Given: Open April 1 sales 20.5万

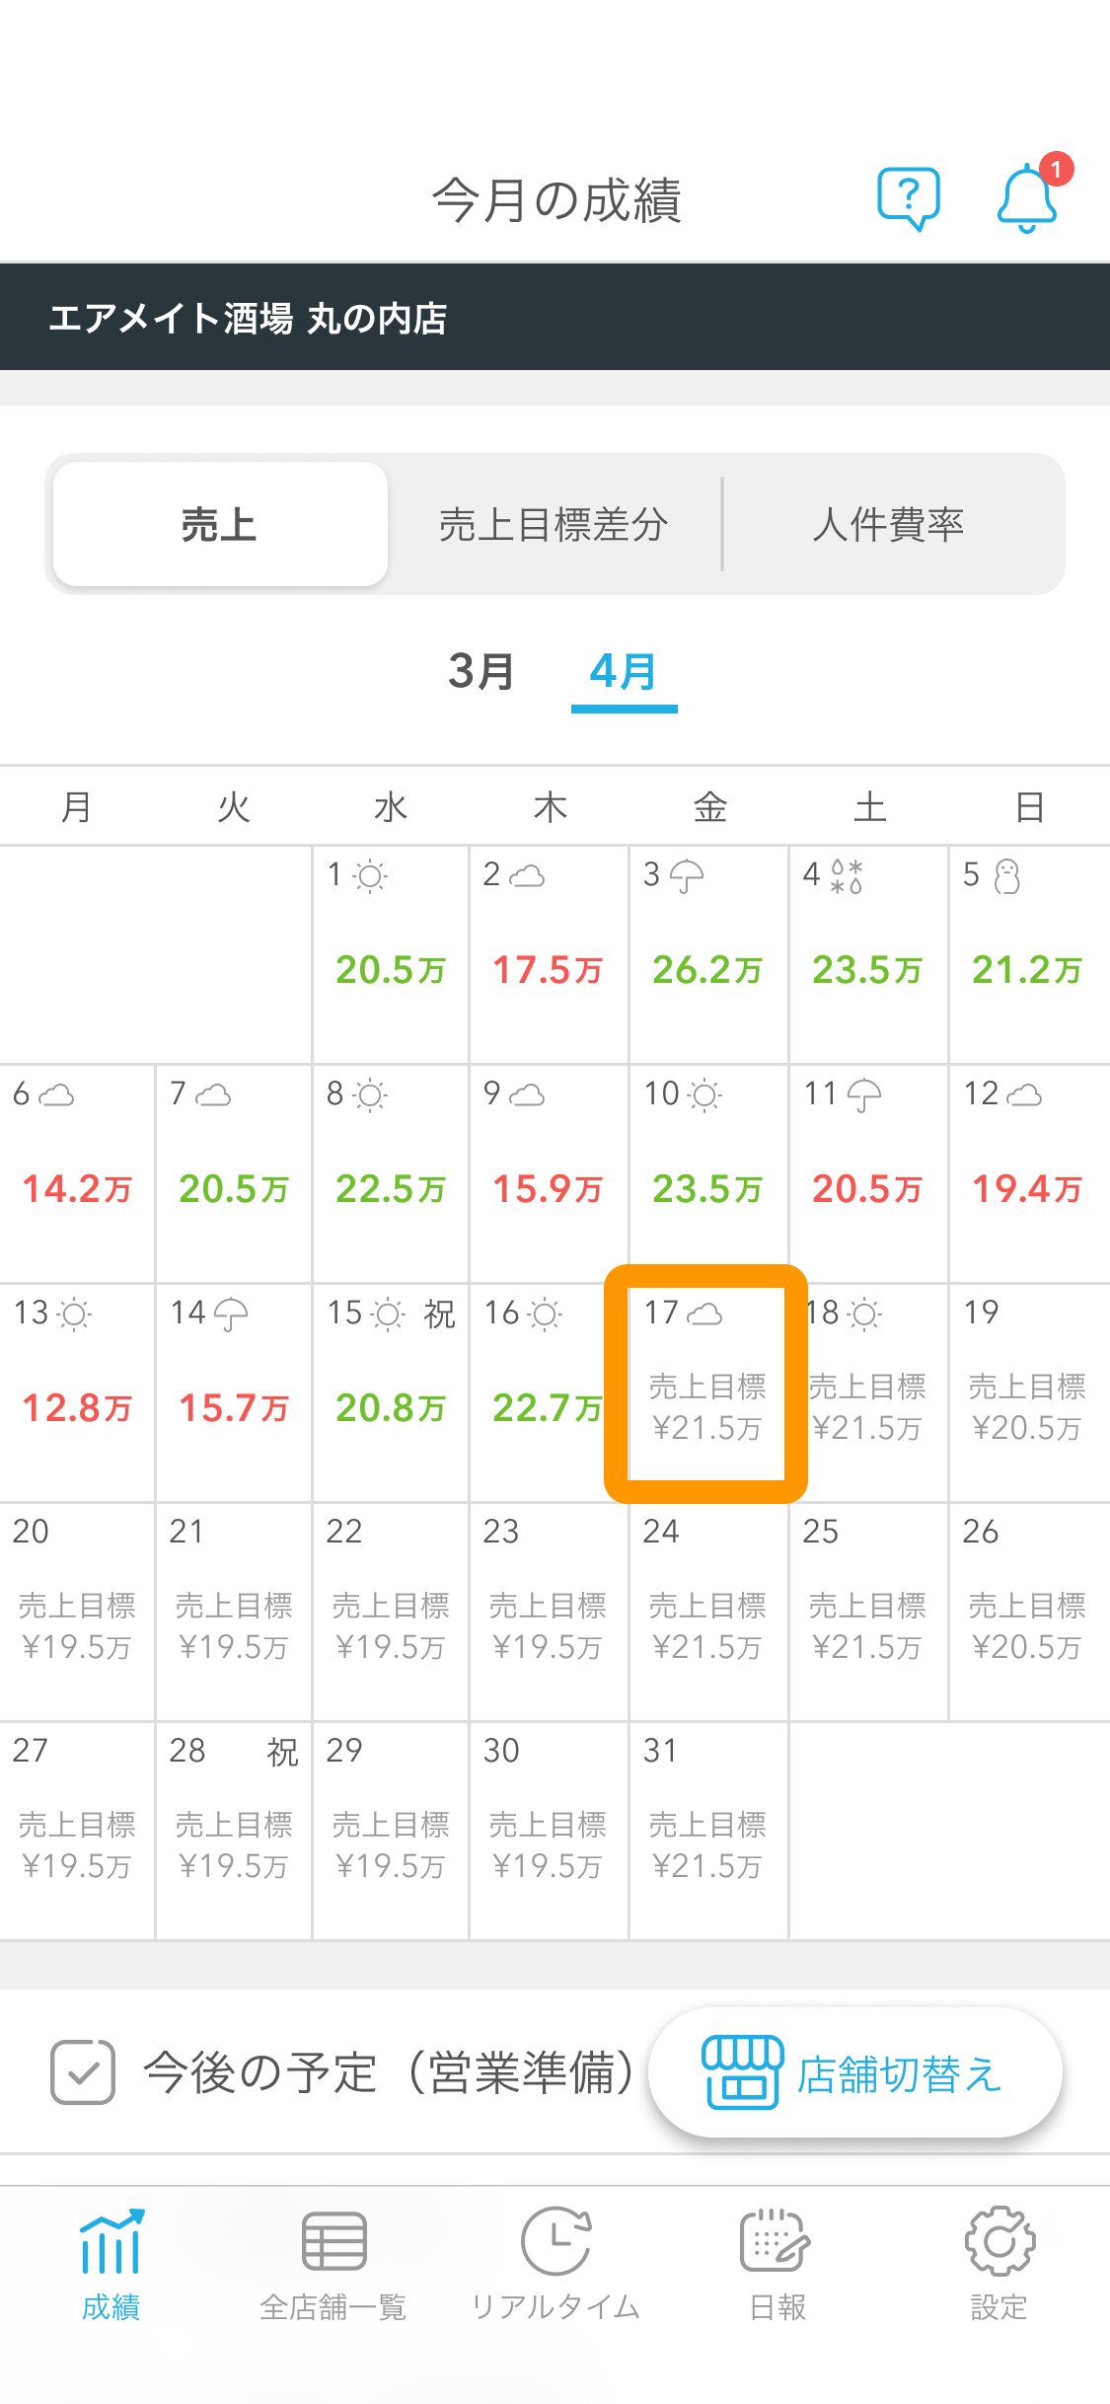Looking at the screenshot, I should [x=391, y=969].
